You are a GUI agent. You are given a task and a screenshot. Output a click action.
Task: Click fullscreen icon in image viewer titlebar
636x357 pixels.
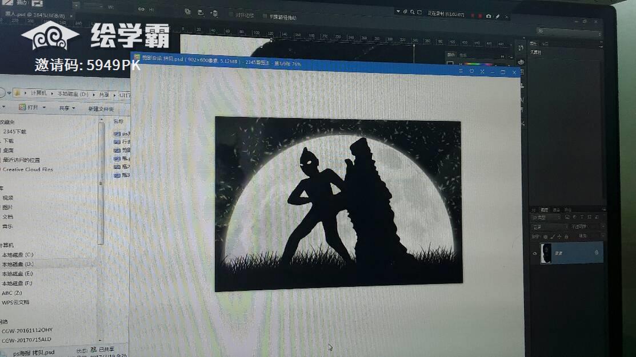482,72
